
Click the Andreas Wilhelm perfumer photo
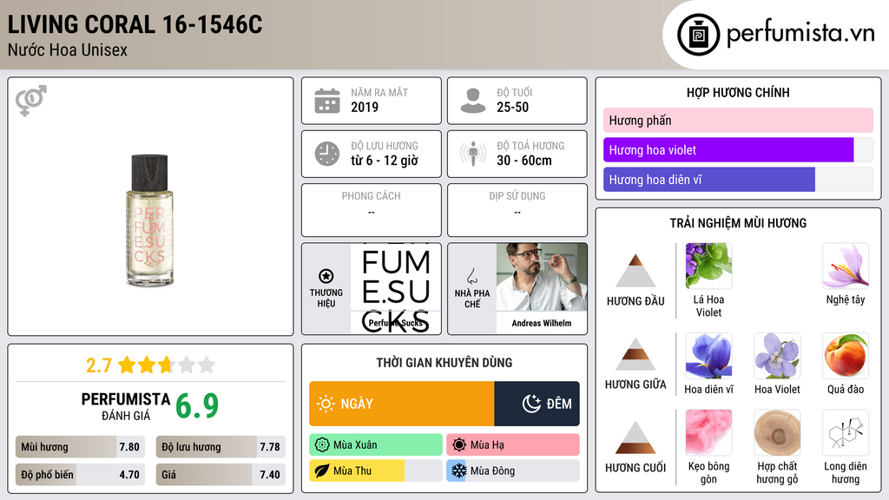pos(542,277)
